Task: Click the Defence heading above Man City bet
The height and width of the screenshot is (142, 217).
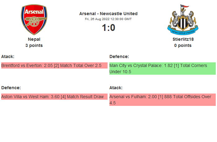Action: coord(119,56)
